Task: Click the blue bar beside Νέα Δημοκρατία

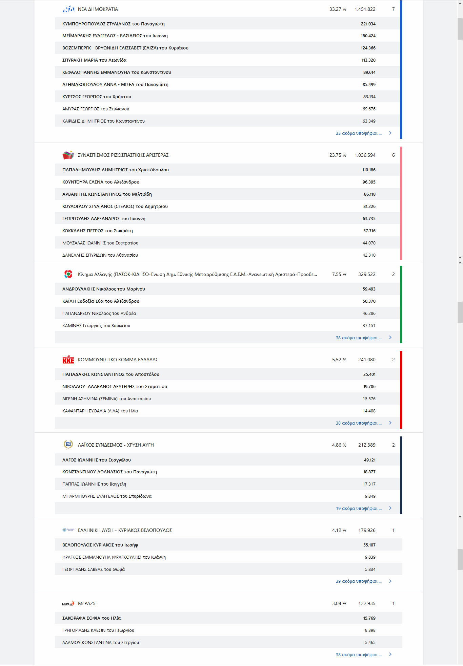Action: [x=401, y=69]
